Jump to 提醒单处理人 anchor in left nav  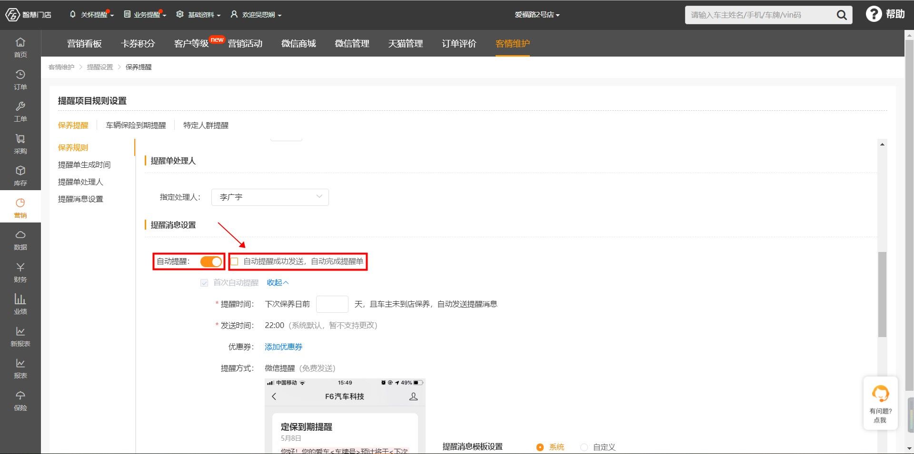(x=80, y=182)
